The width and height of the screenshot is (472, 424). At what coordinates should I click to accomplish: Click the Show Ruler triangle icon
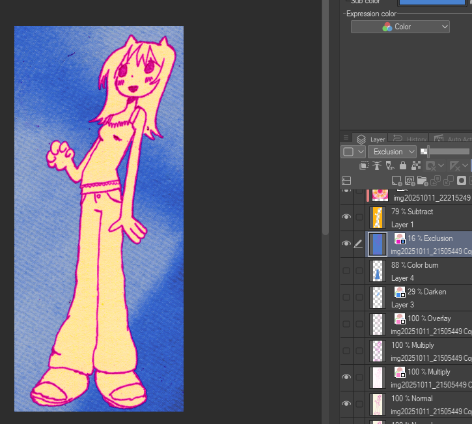click(454, 165)
